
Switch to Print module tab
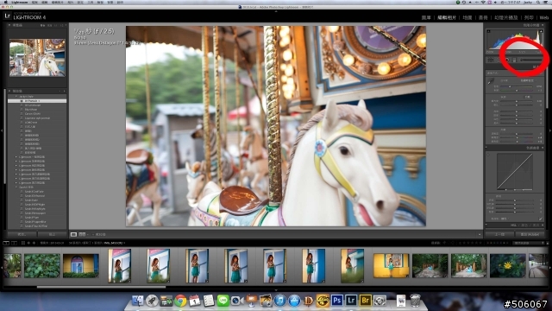tap(529, 17)
